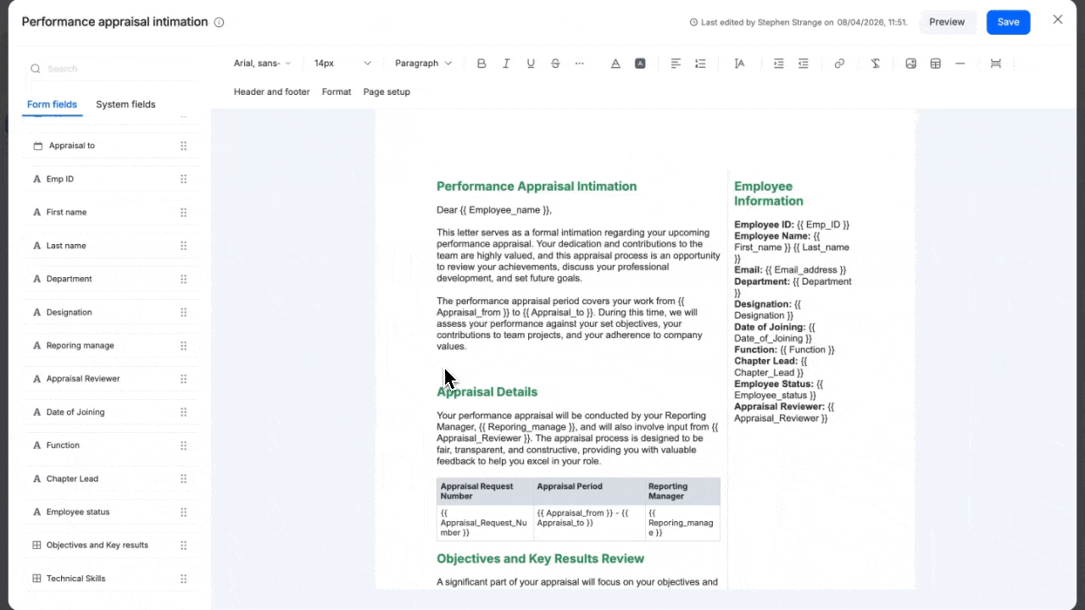Click the clear formatting icon
Image resolution: width=1085 pixels, height=610 pixels.
tap(875, 64)
